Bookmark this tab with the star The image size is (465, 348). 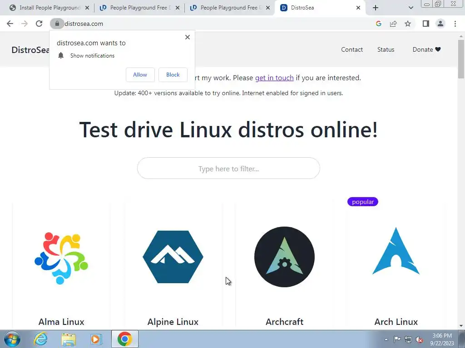pyautogui.click(x=408, y=24)
